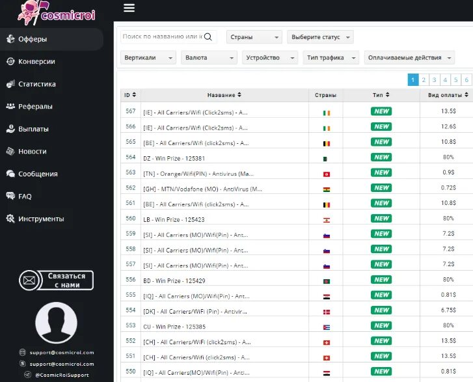
Task: Click the Новости newspaper icon
Action: tap(10, 151)
